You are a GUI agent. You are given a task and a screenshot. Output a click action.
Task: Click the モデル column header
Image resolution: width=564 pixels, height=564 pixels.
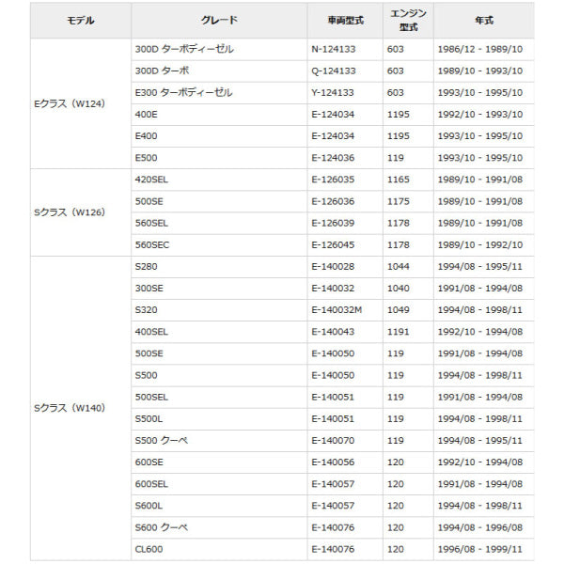coord(81,19)
